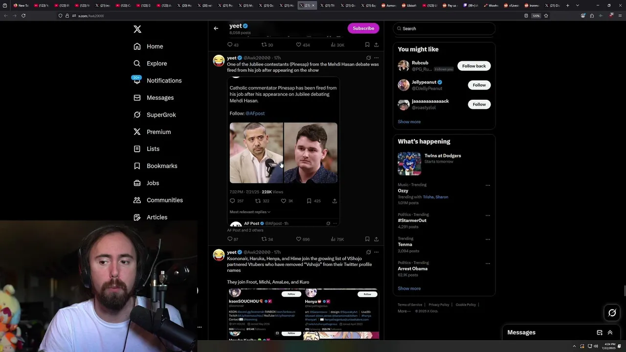Open more menu on Vshojo post
The width and height of the screenshot is (626, 352).
(x=376, y=252)
